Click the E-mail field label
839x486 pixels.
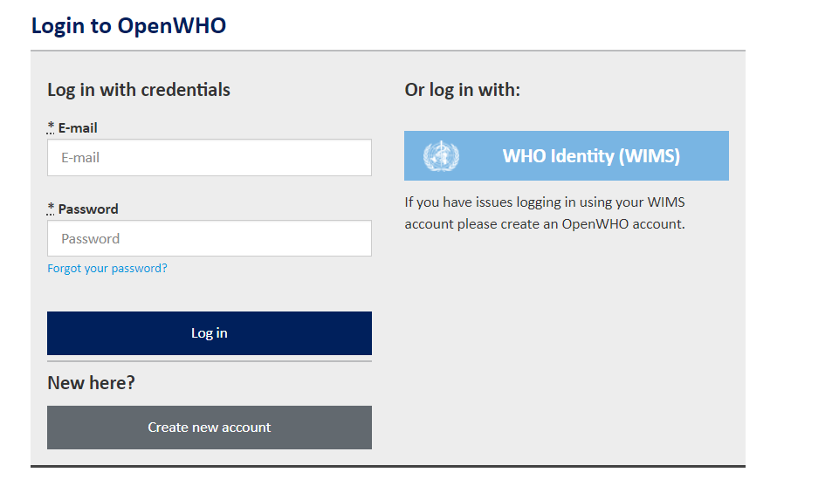tap(78, 127)
